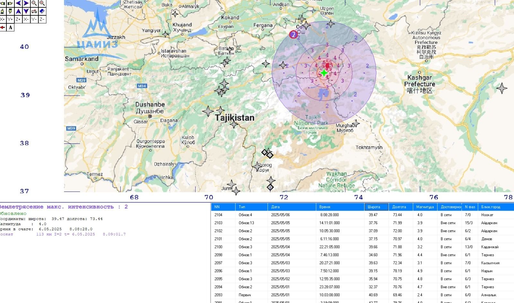Sort the table by Магнитуда column
514x303 pixels.
coord(425,207)
